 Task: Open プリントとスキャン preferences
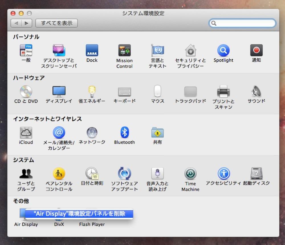[223, 91]
